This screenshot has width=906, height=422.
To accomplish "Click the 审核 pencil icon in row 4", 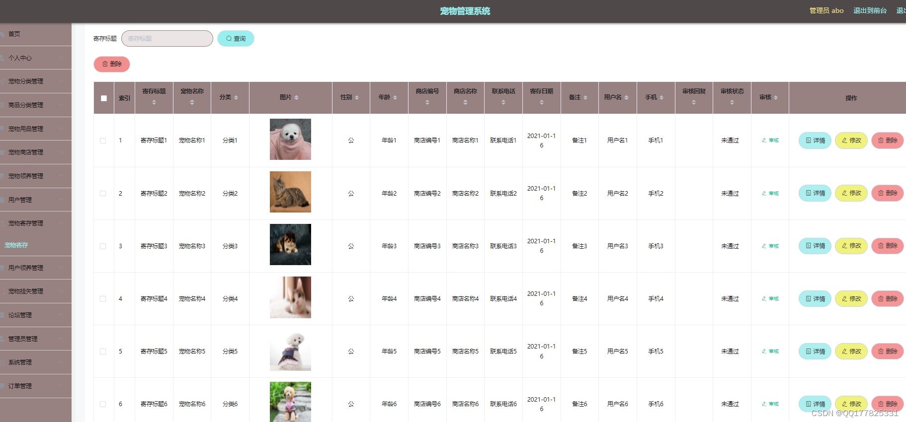I will tap(764, 299).
